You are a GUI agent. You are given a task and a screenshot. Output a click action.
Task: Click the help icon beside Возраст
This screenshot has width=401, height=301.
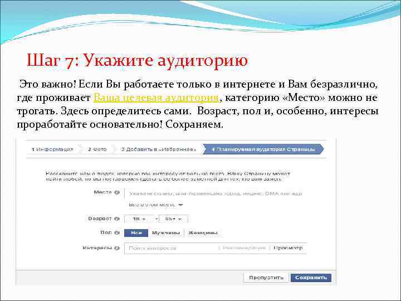point(117,219)
